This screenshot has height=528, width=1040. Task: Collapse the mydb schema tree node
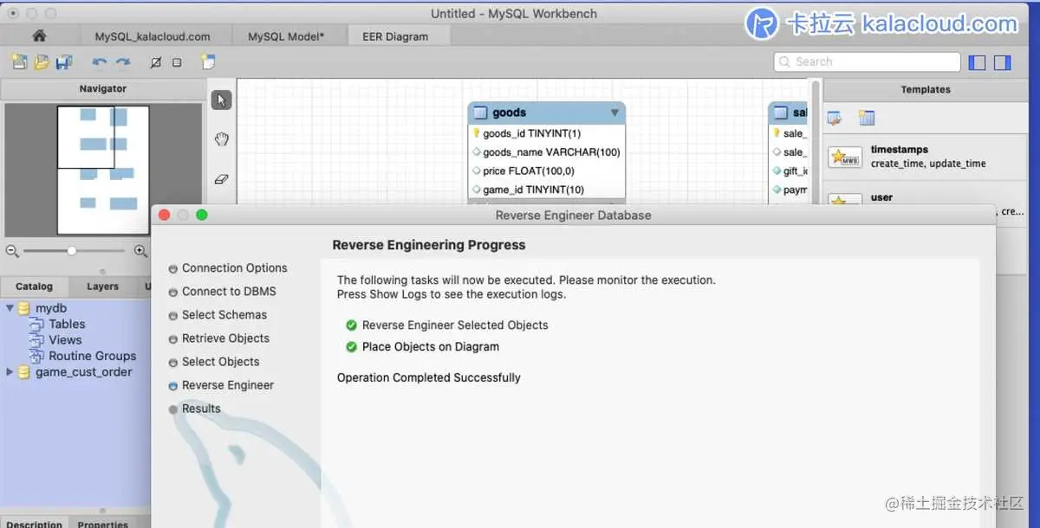coord(10,308)
